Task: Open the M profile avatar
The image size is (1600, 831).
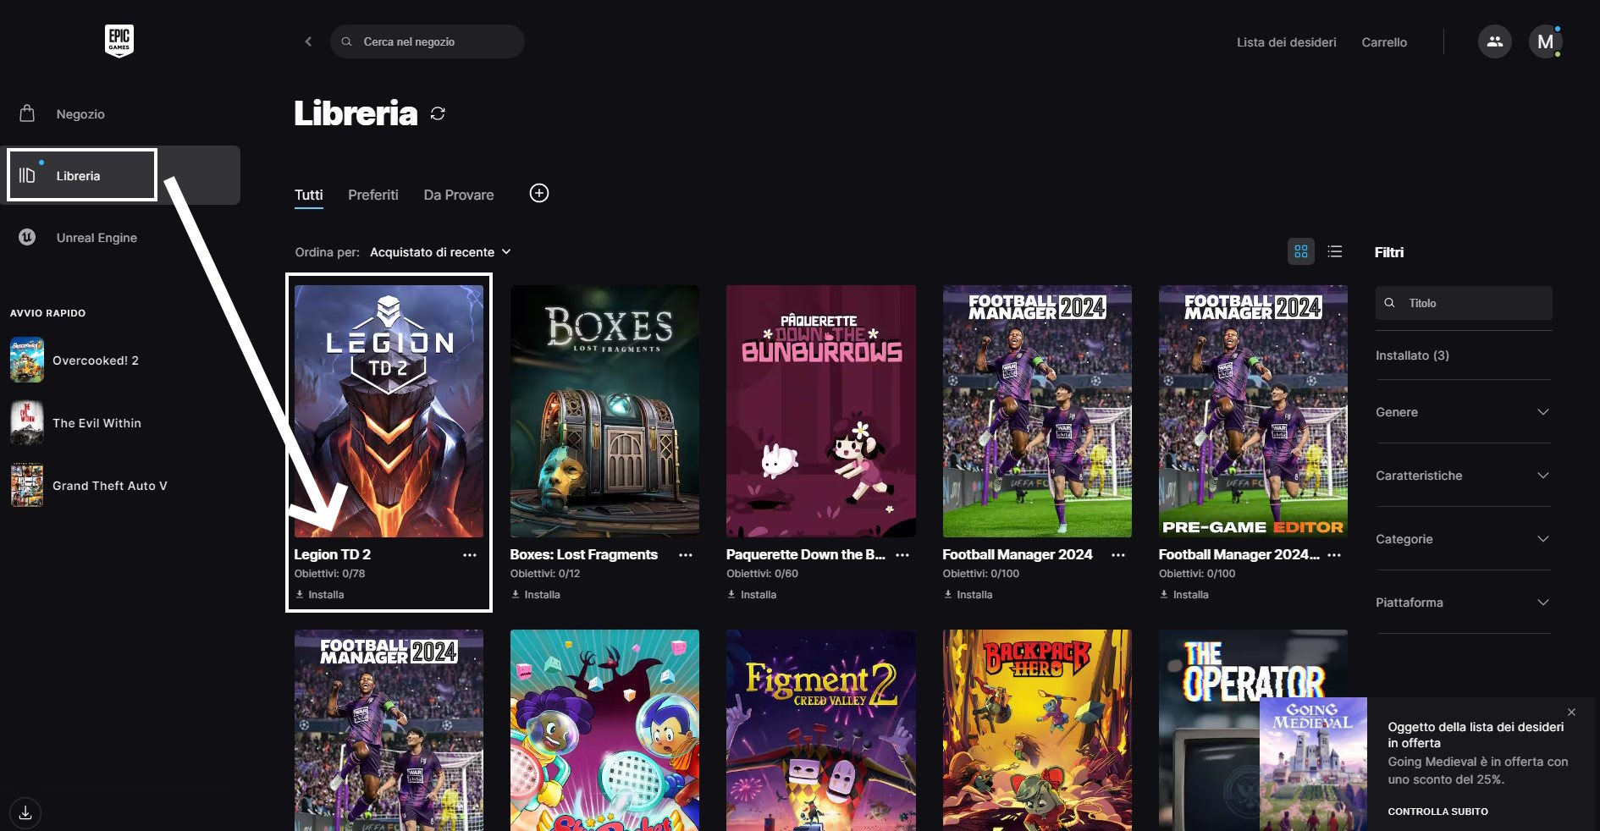Action: [1545, 41]
